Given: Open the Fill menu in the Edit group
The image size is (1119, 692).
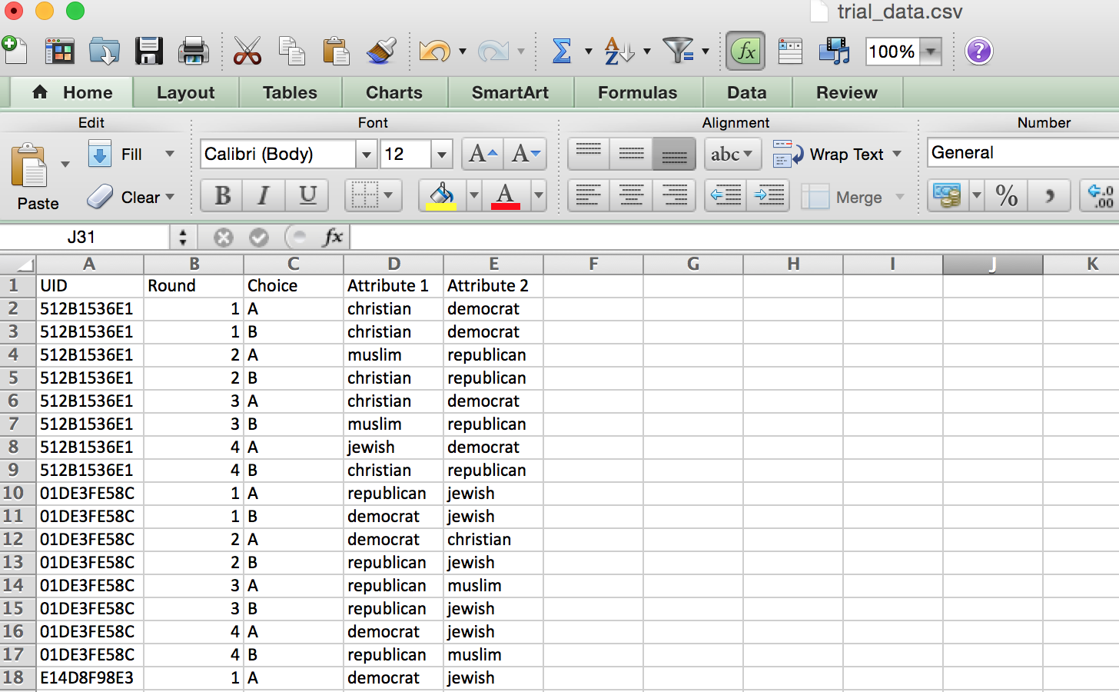Looking at the screenshot, I should tap(131, 154).
